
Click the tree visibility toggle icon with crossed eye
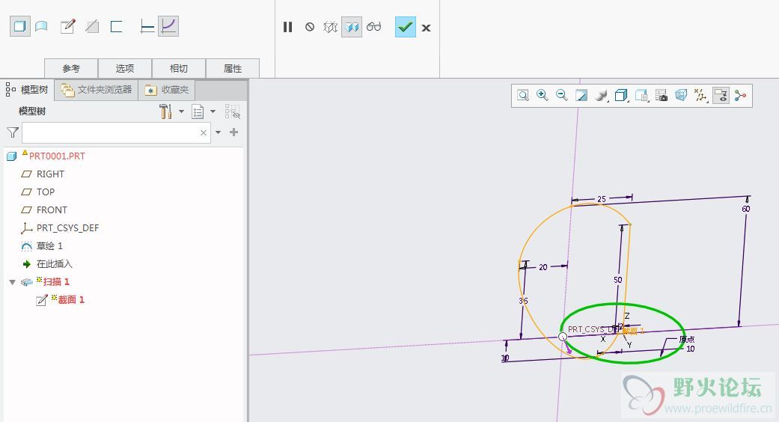coord(232,111)
